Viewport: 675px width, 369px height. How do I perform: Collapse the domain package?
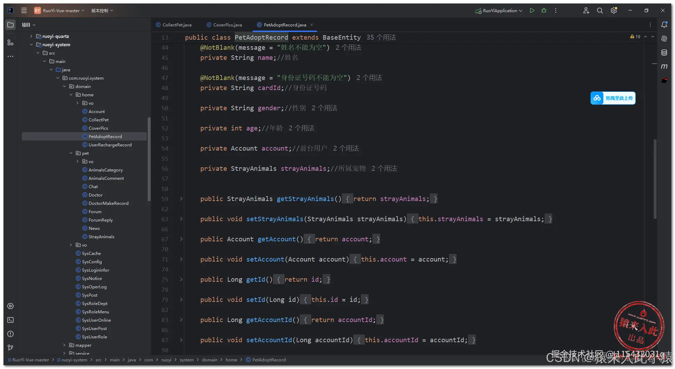point(64,86)
